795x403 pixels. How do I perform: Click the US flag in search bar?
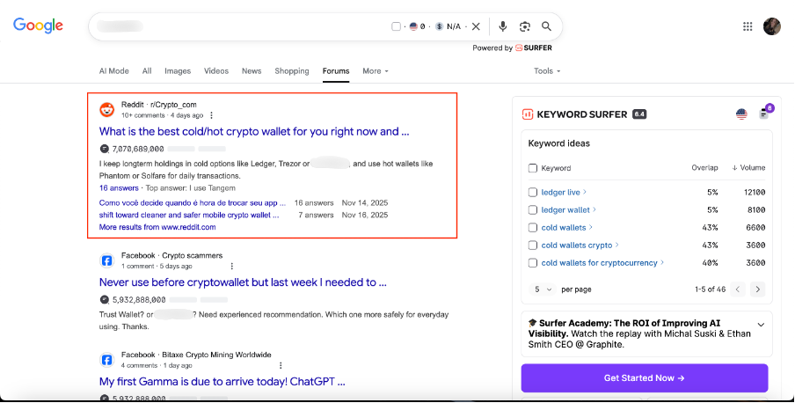(413, 26)
